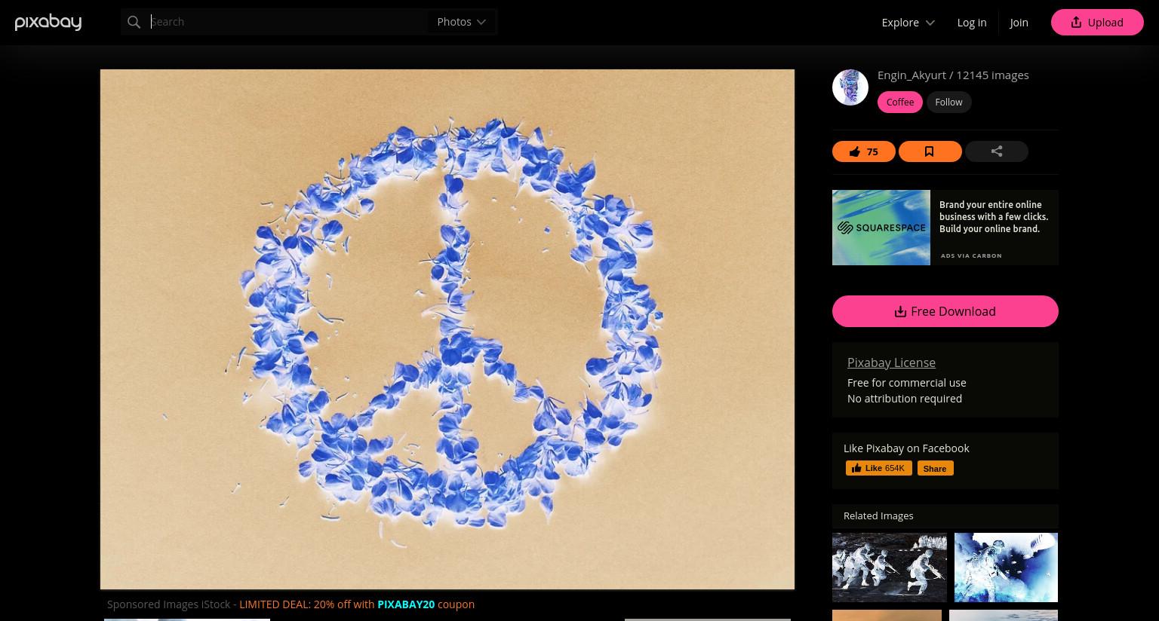This screenshot has height=621, width=1159.
Task: Click the ADS VIA CARBON label
Action: [x=971, y=255]
